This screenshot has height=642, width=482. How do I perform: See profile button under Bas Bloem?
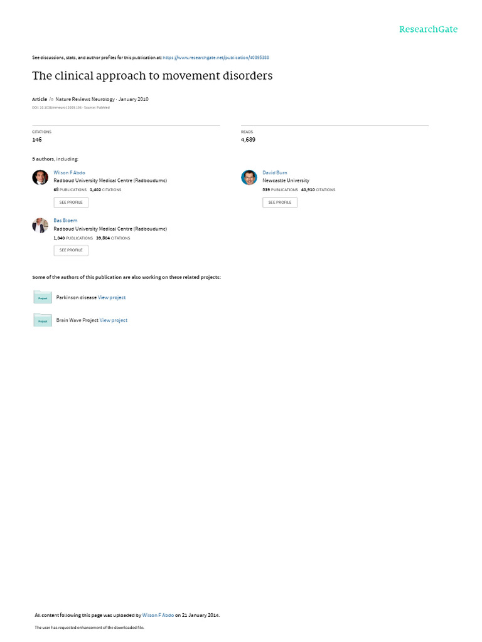[x=71, y=250]
